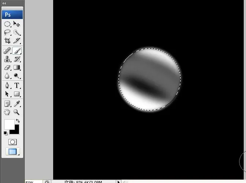Image resolution: width=246 pixels, height=183 pixels.
Task: Choose the Zoom magnifier tool
Action: 16,112
